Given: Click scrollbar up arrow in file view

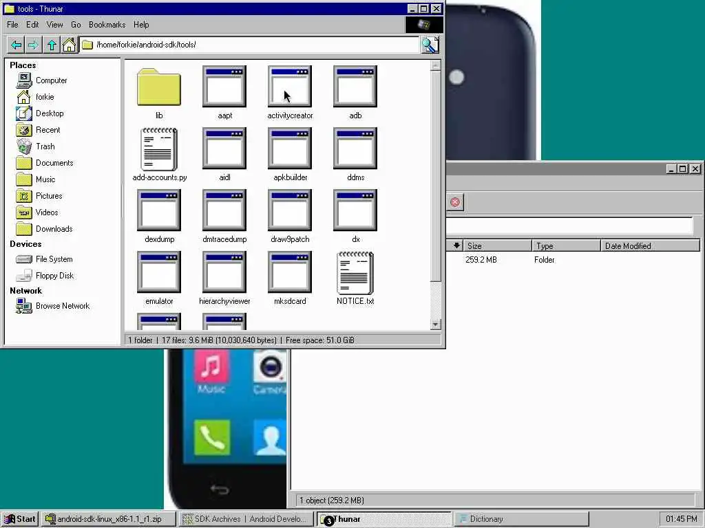Looking at the screenshot, I should pos(435,66).
